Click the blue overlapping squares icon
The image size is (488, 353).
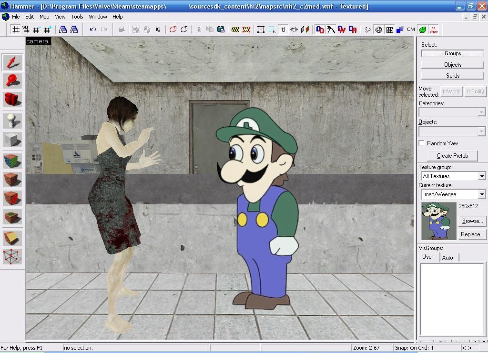click(x=400, y=30)
